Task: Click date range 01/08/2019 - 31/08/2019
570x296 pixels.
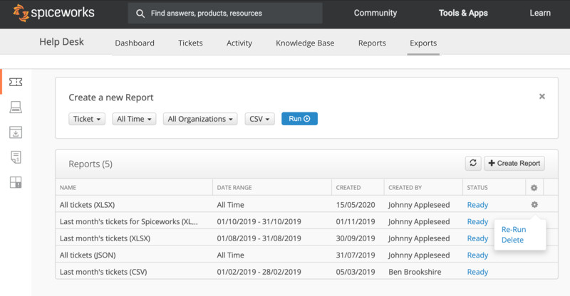Action: tap(259, 238)
